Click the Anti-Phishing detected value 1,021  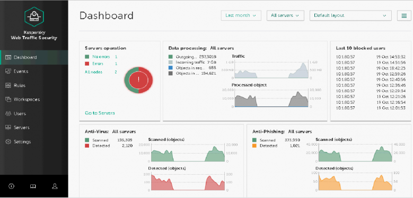coord(295,146)
